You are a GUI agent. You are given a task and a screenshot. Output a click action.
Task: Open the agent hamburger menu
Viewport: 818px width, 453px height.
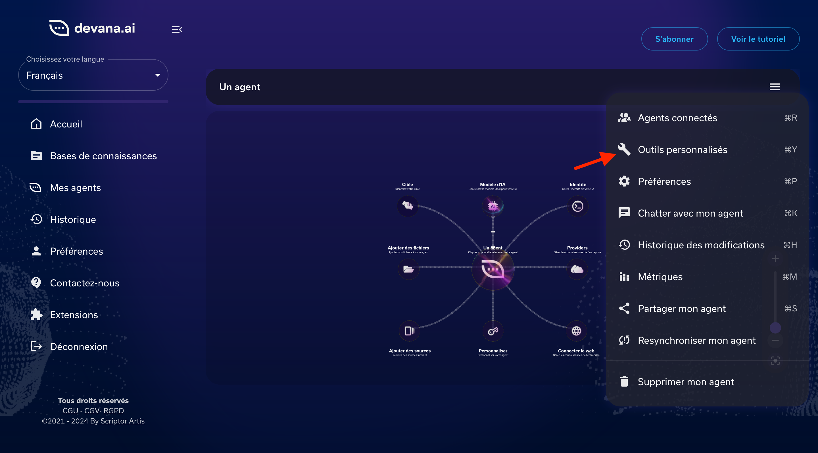tap(775, 87)
